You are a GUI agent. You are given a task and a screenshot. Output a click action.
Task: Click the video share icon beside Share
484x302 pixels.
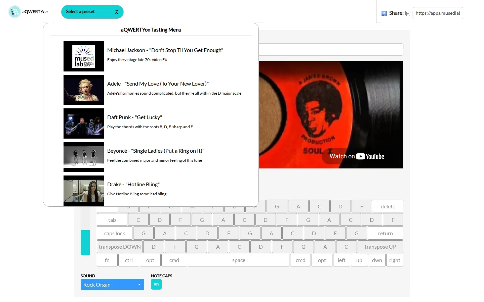tap(384, 13)
